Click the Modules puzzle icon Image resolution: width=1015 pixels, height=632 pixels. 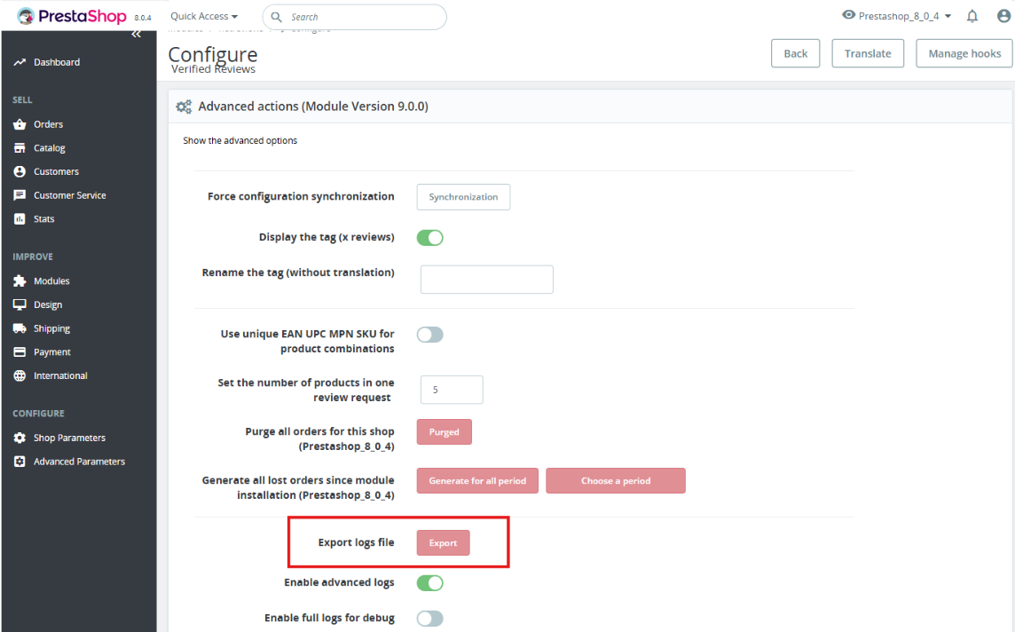pyautogui.click(x=20, y=281)
